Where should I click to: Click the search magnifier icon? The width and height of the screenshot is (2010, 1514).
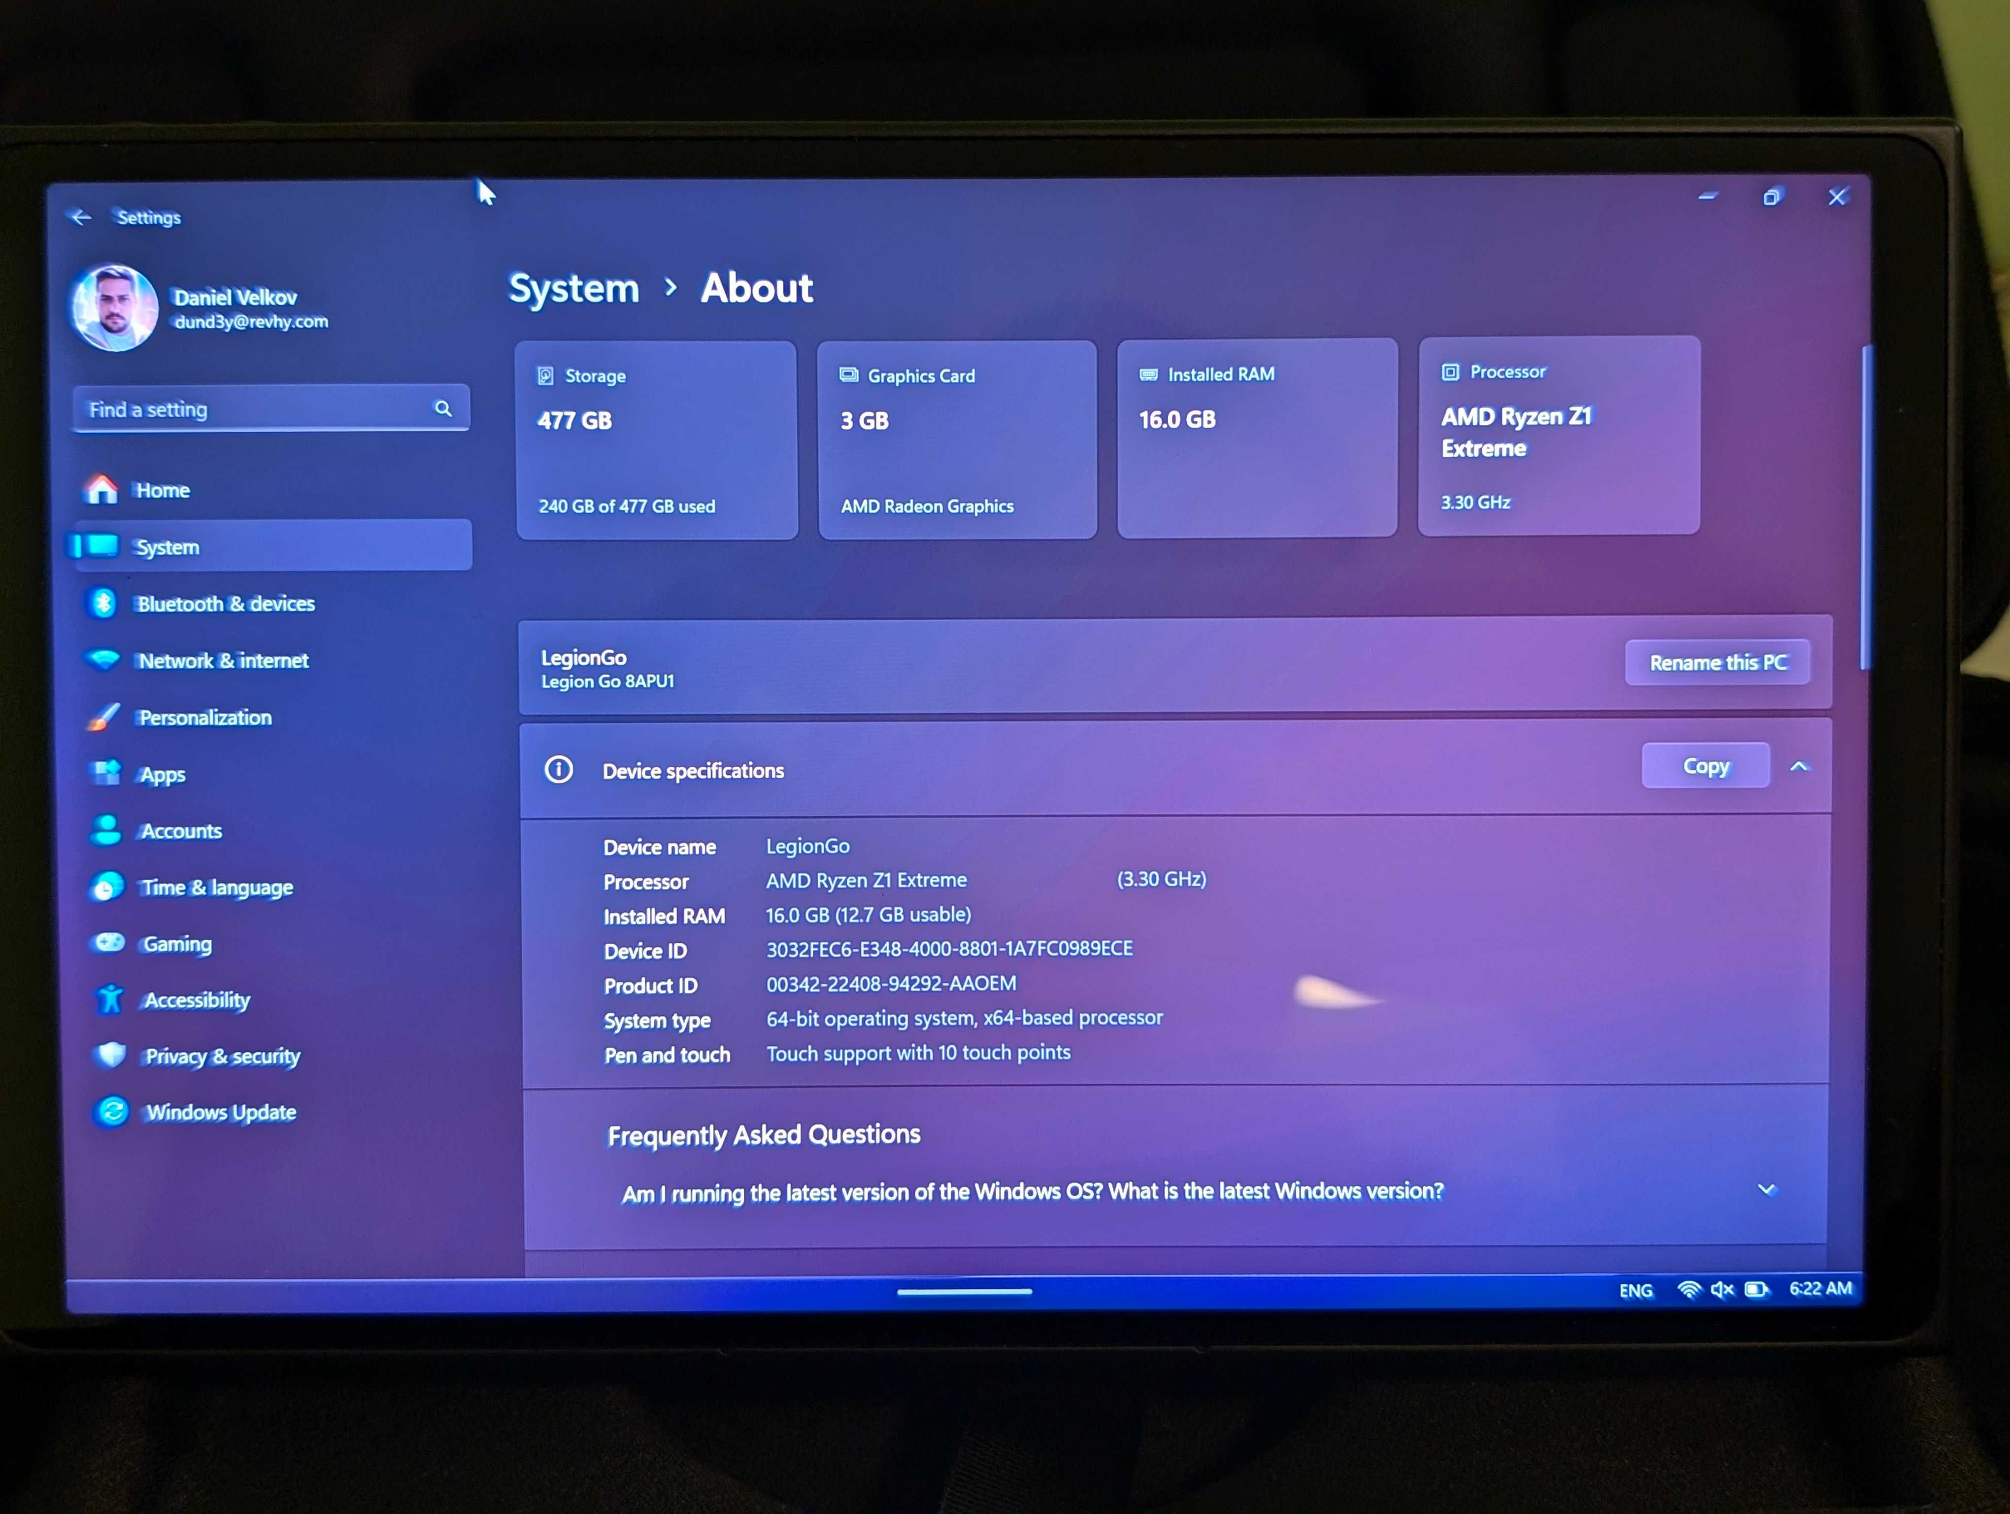[442, 409]
